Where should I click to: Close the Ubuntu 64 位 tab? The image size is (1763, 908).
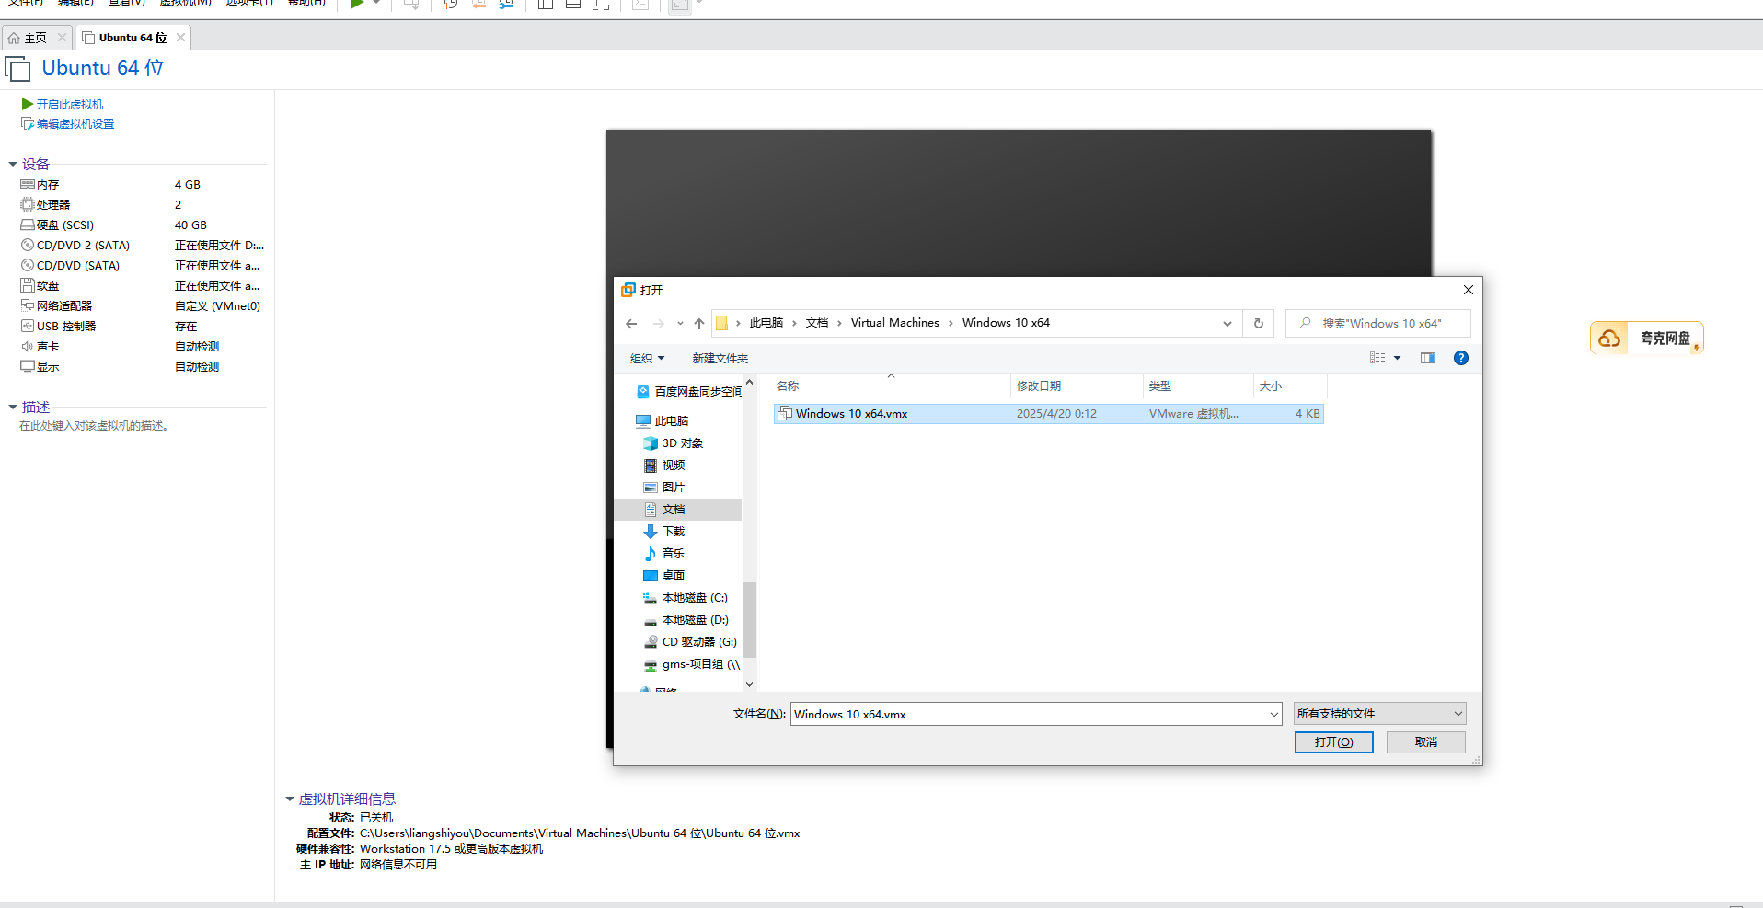tap(180, 38)
